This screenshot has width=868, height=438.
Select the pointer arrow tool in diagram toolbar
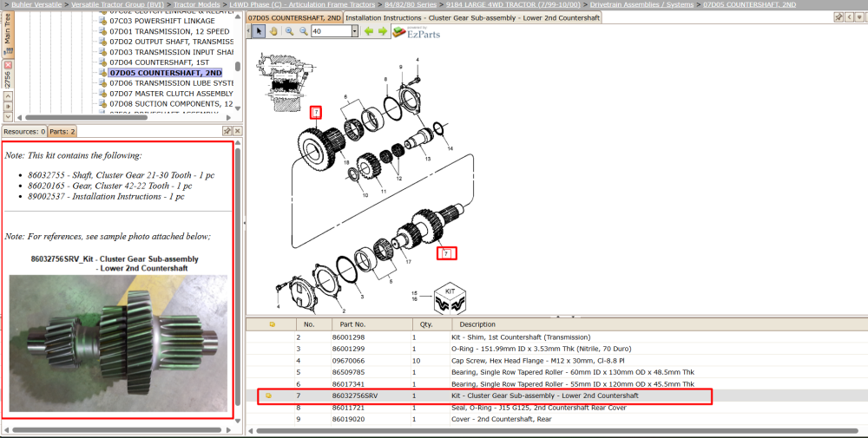coord(259,31)
